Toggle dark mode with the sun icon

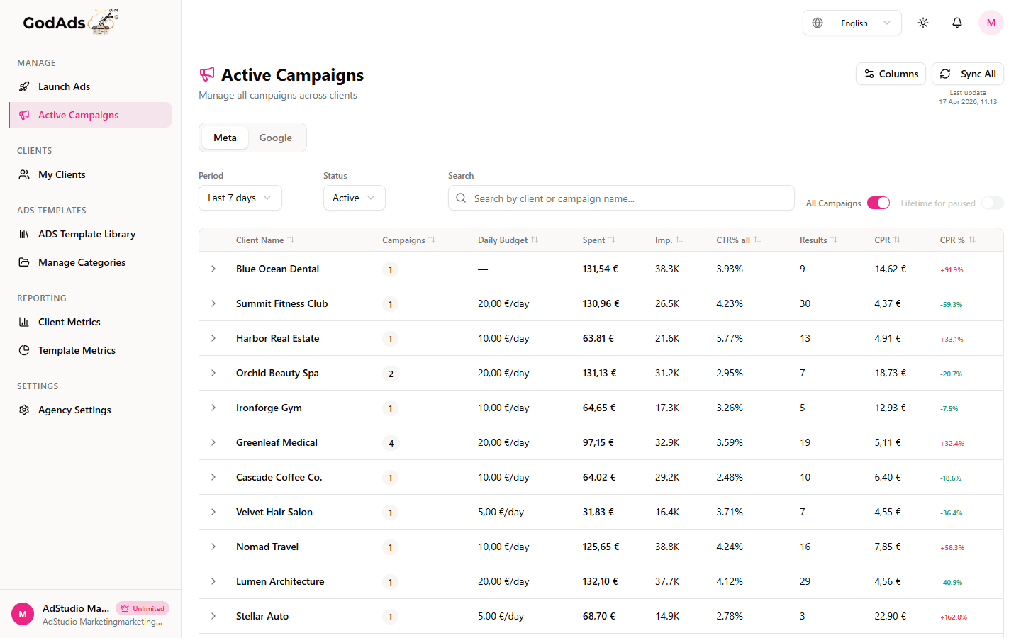pos(923,22)
